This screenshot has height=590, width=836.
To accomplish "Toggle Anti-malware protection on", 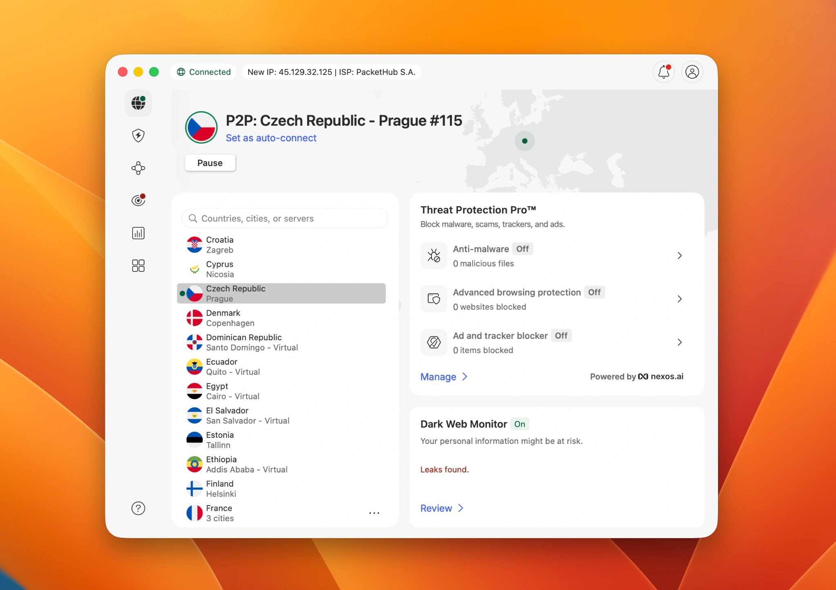I will [522, 249].
